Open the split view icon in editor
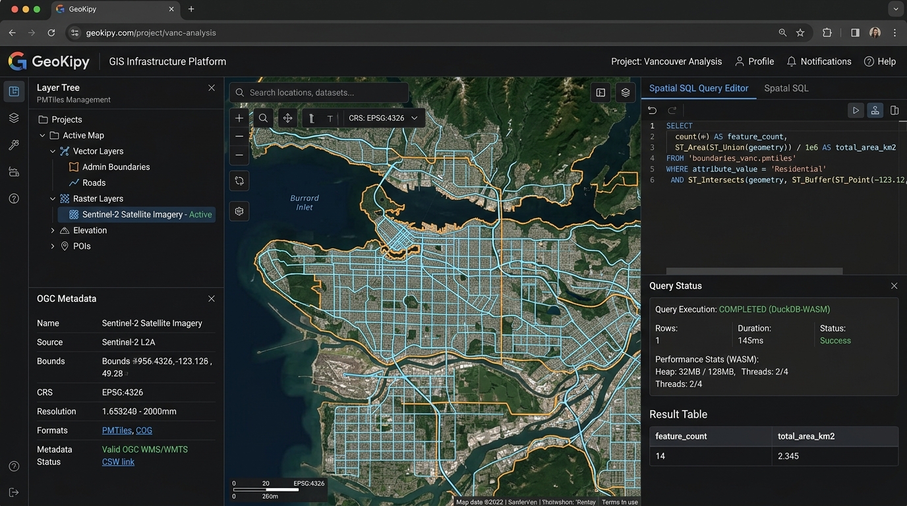The image size is (907, 506). [x=894, y=111]
